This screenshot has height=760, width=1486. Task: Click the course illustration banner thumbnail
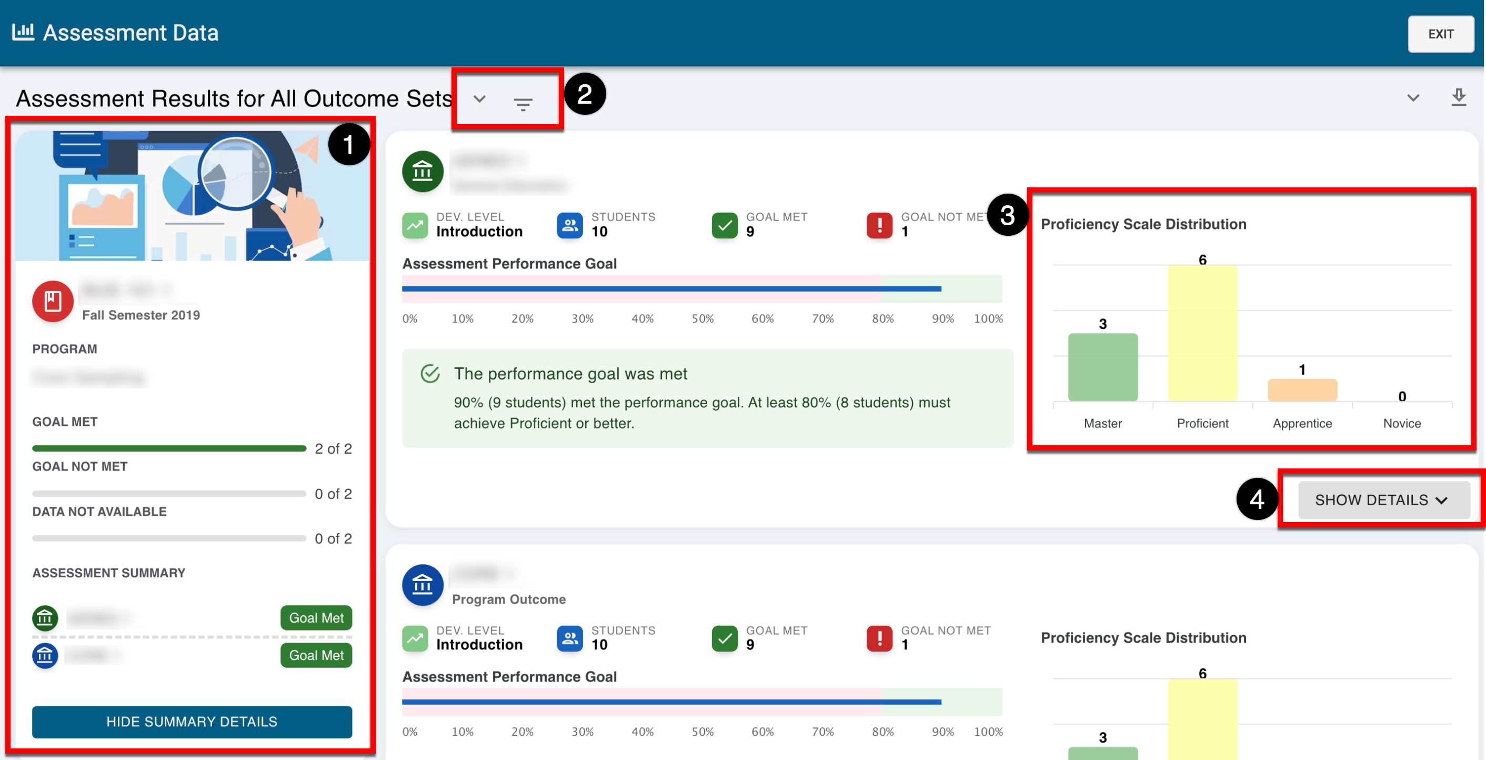[x=192, y=196]
